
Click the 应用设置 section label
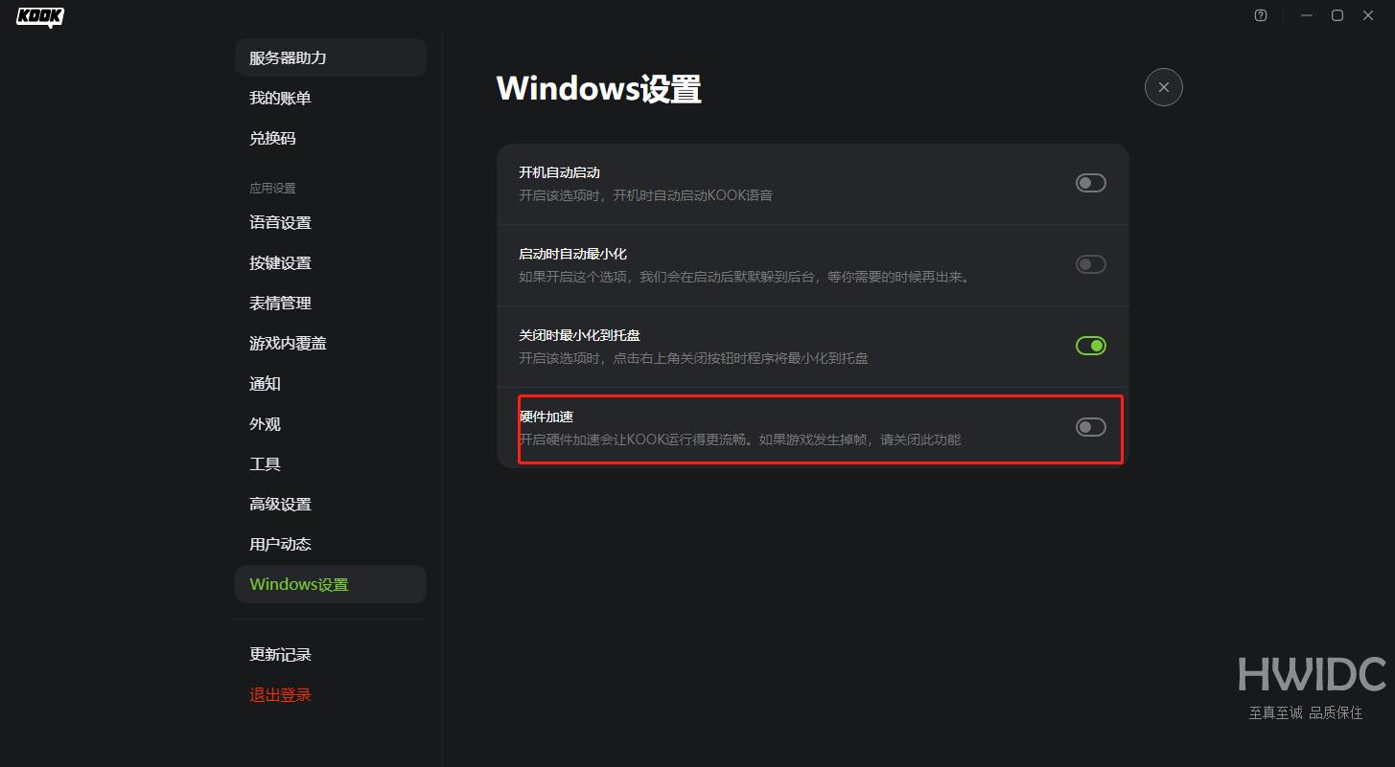(272, 188)
